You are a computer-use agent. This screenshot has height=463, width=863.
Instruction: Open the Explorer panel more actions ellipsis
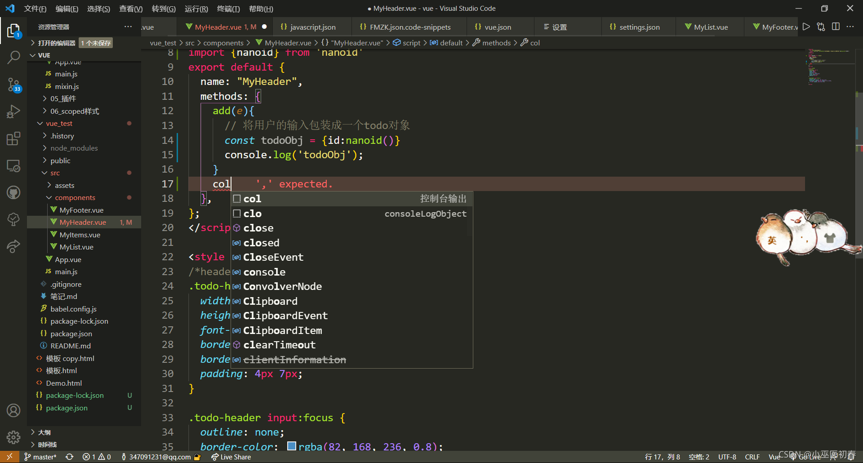(x=128, y=27)
